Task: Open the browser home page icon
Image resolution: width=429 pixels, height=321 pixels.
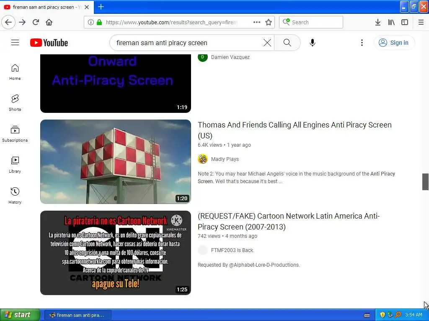Action: [x=49, y=22]
